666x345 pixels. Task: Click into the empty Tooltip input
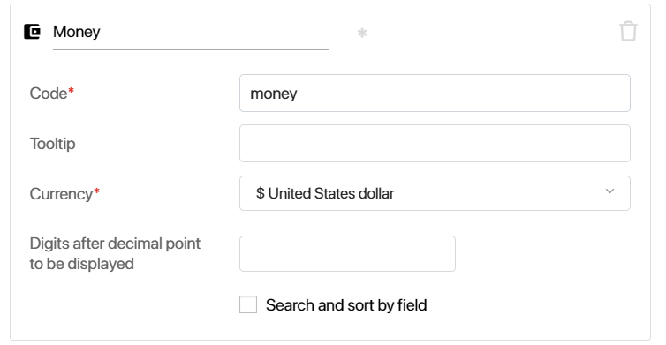435,144
